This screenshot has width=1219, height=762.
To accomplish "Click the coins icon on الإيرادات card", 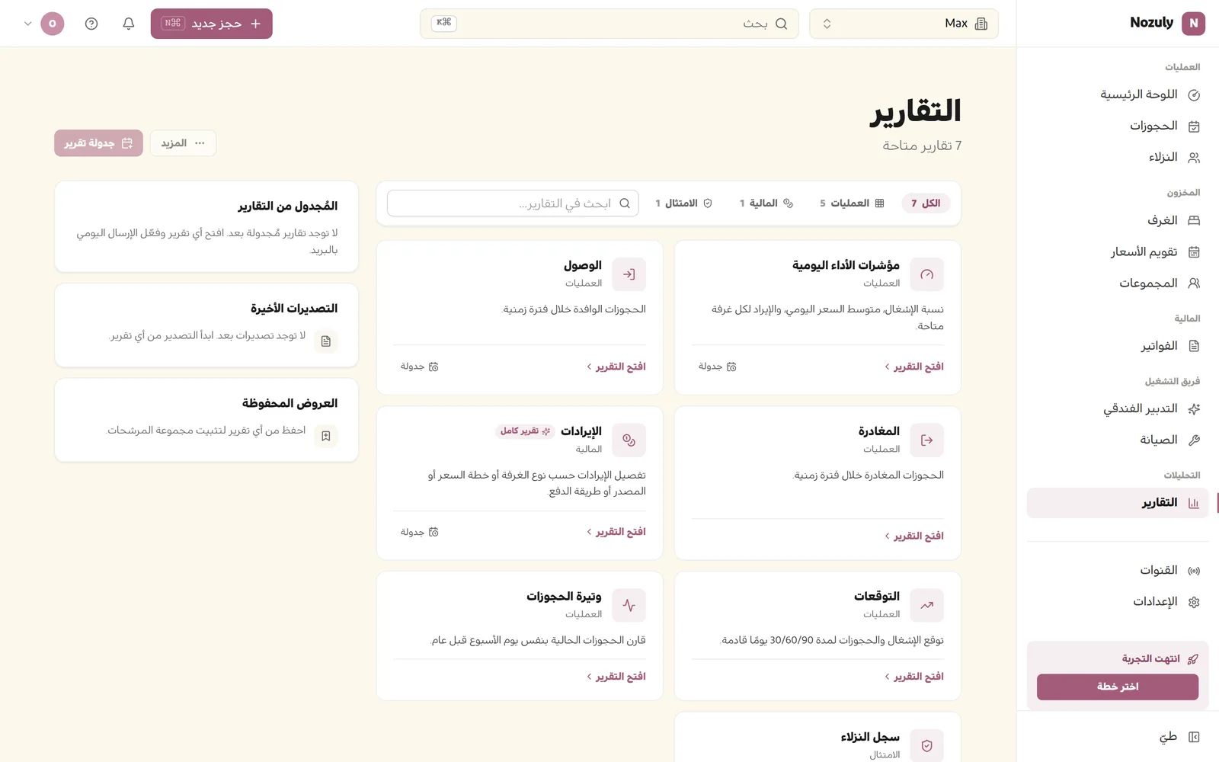I will [629, 440].
